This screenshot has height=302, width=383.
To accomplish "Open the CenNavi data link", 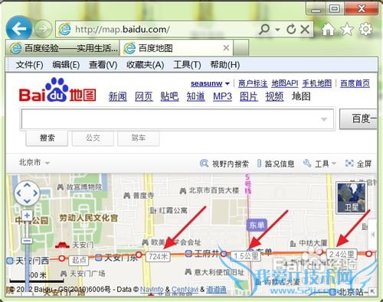I will [185, 289].
